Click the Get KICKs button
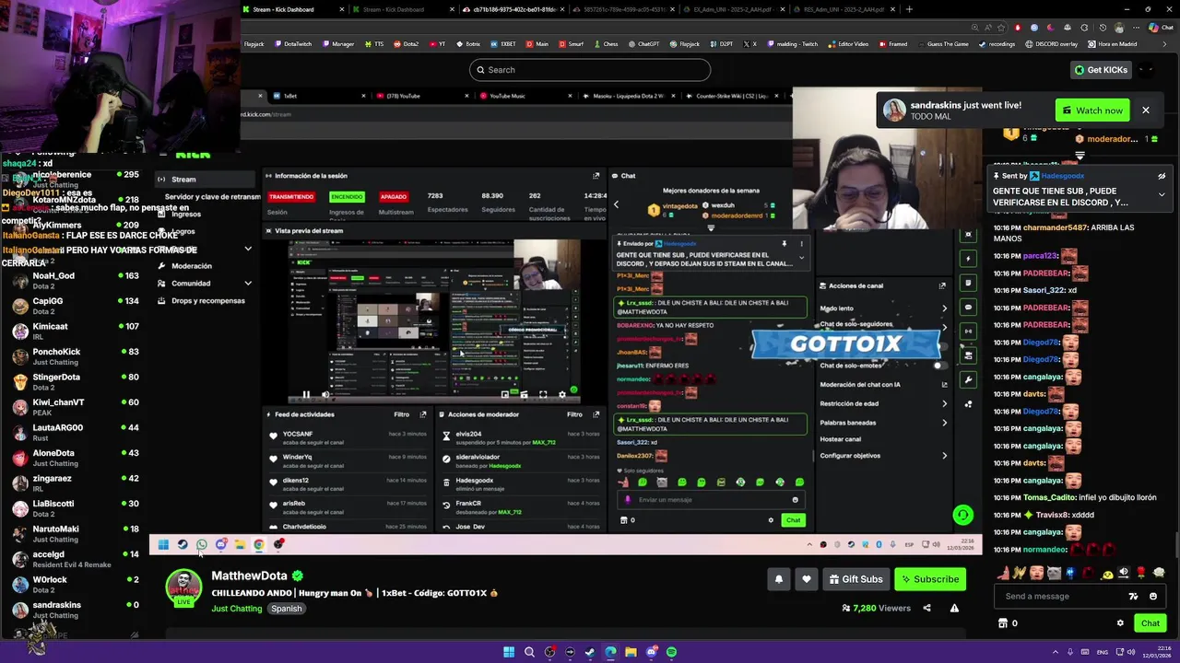The image size is (1180, 663). (1101, 70)
